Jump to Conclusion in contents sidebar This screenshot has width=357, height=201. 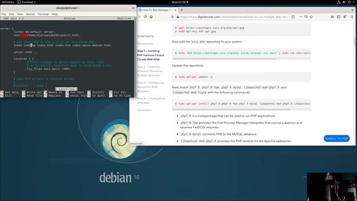pos(144,110)
